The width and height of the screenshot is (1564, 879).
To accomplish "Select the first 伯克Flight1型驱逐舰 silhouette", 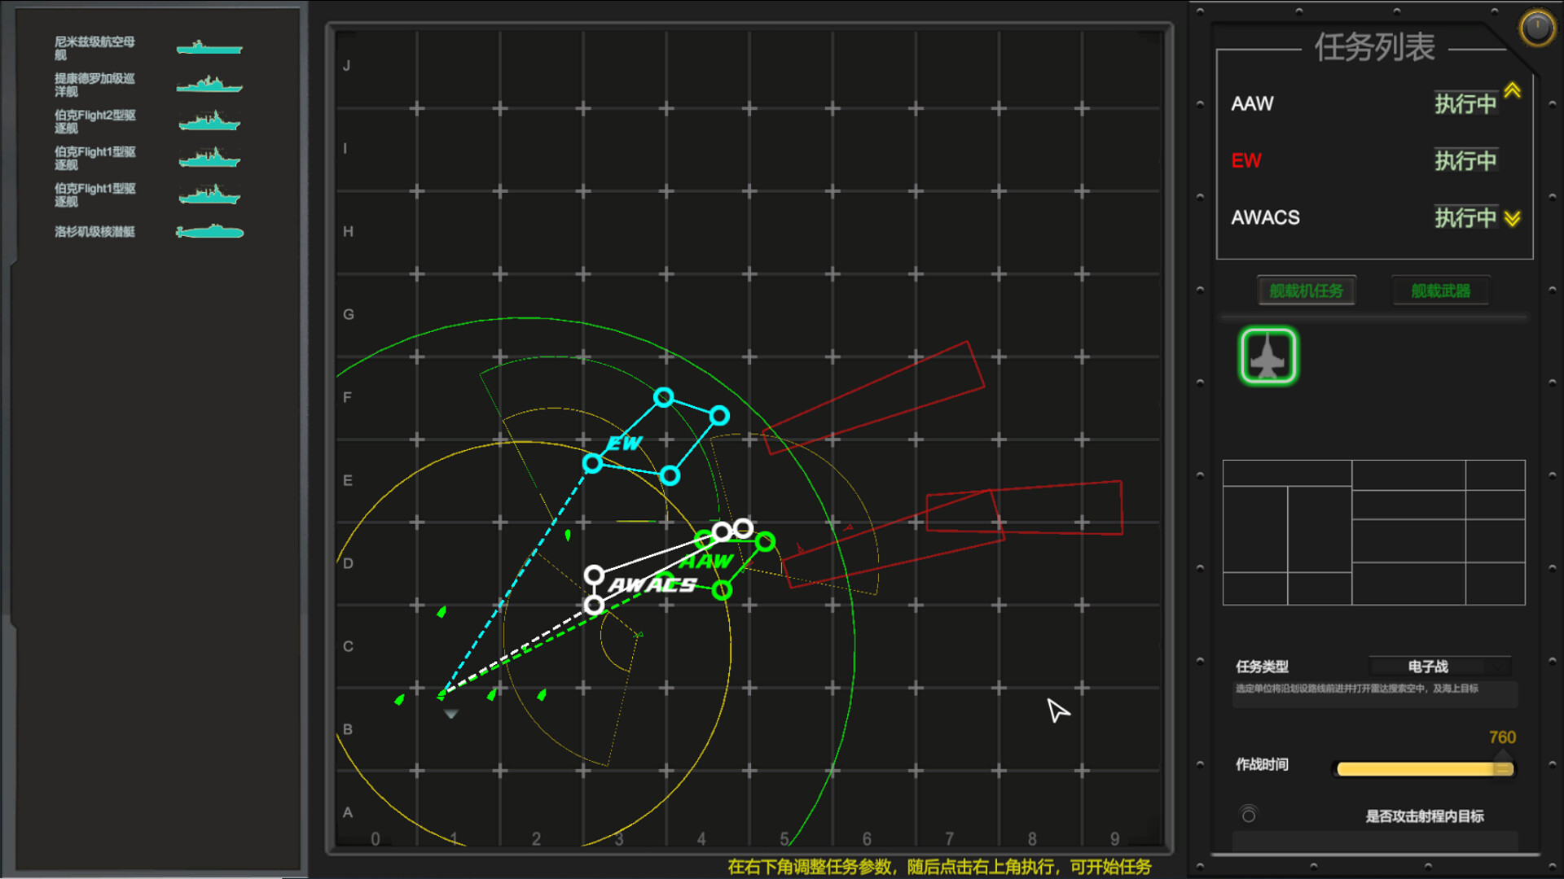I will point(209,158).
